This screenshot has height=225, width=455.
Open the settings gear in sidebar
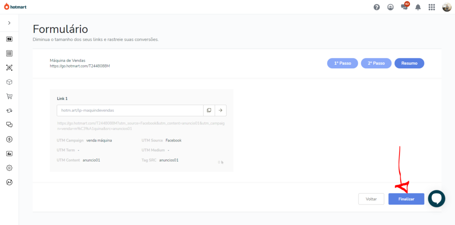coord(9,168)
